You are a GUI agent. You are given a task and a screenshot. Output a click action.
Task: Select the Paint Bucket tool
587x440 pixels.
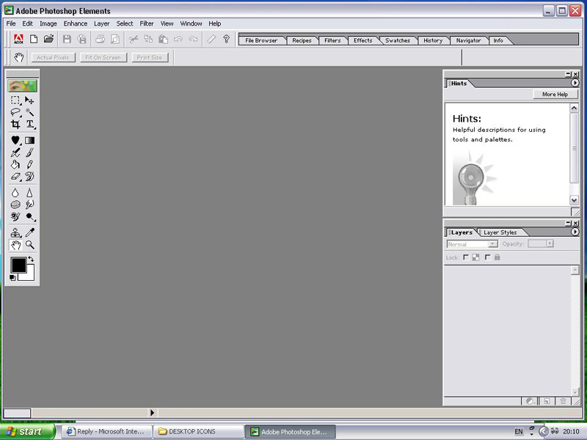click(x=15, y=164)
